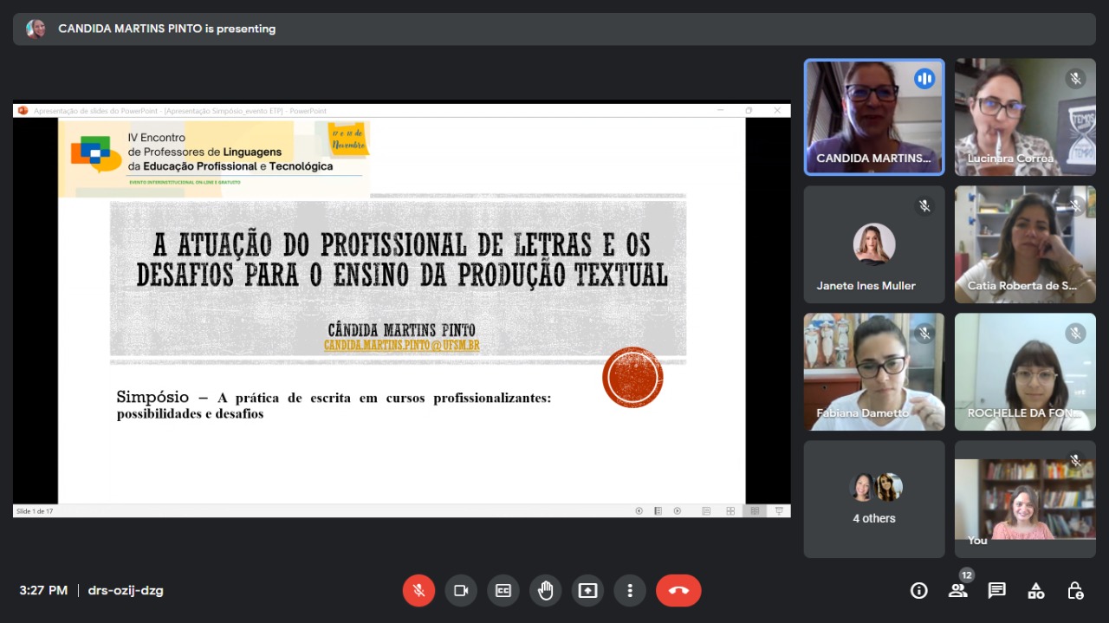Viewport: 1109px width, 623px height.
Task: Open the host controls lock icon
Action: pos(1075,591)
